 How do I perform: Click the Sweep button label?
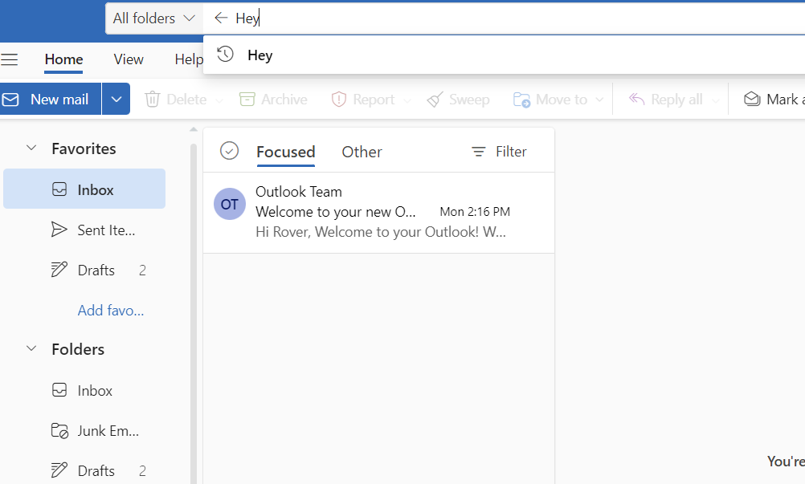[469, 100]
